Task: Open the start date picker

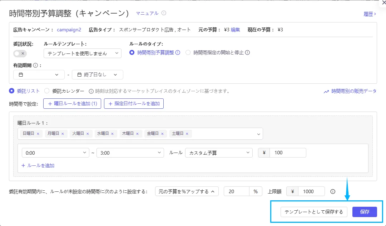Action: 39,75
